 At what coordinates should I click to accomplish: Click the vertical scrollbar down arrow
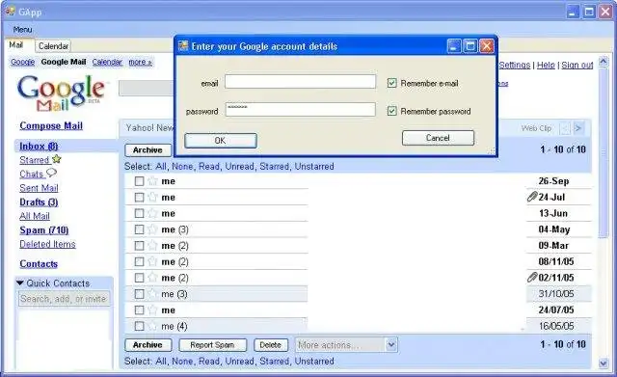[603, 364]
